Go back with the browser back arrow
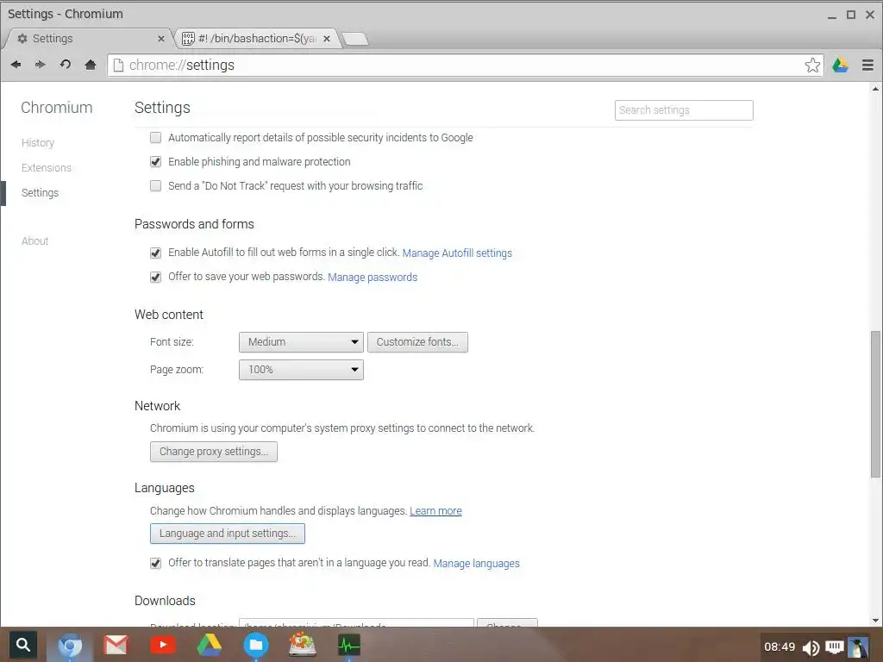 (x=16, y=65)
